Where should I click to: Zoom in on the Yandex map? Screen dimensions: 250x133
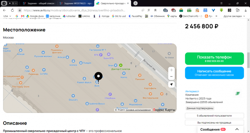172,70
